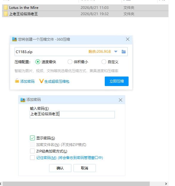The height and width of the screenshot is (186, 175).
Task: Click 文件夹 type cell in Lotus in the Mire row
Action: coord(129,8)
